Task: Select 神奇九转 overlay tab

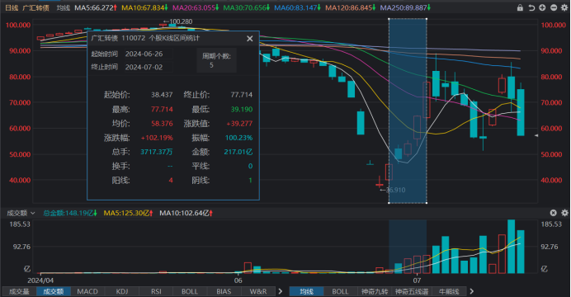Action: click(375, 291)
